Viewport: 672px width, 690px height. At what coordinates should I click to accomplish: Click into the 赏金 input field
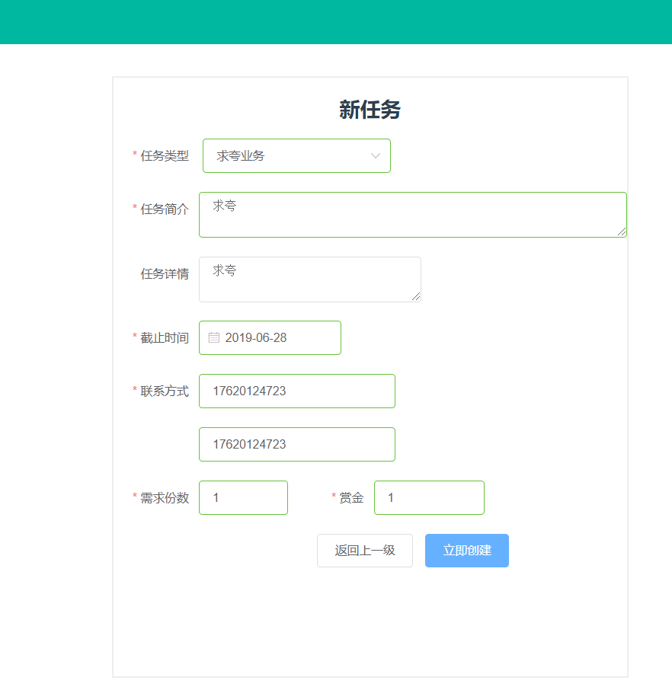click(x=429, y=497)
